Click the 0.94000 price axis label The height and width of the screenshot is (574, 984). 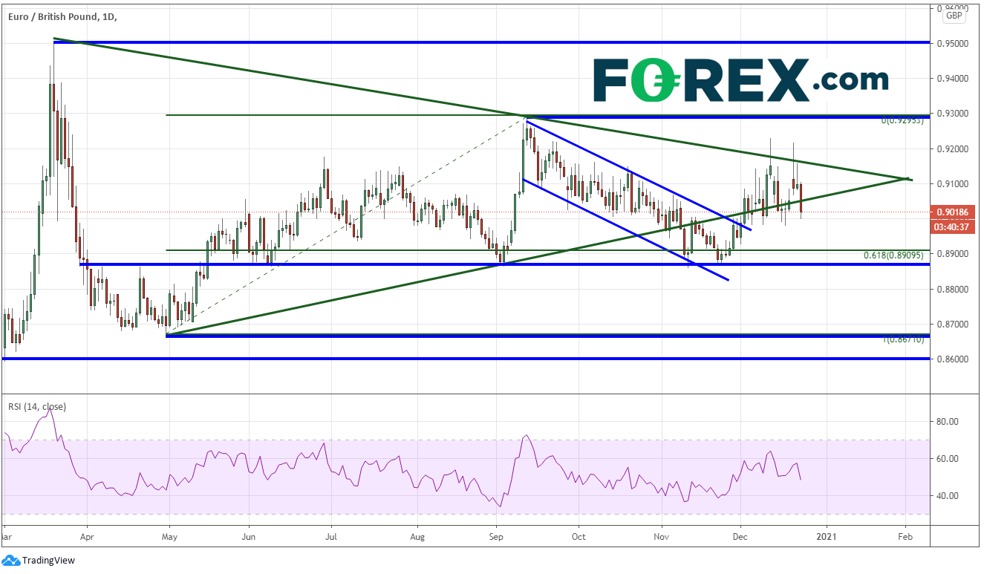[952, 79]
